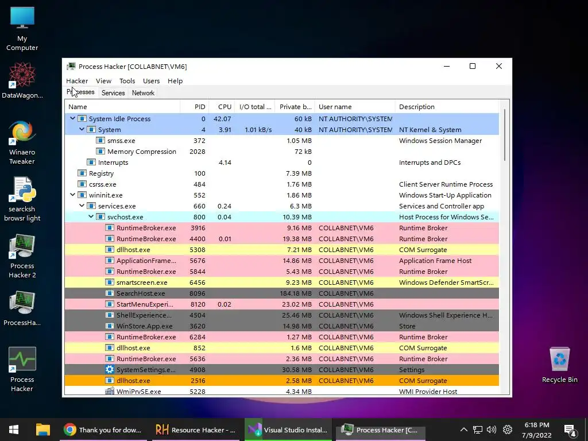Open the Help menu
The height and width of the screenshot is (441, 588).
(175, 81)
